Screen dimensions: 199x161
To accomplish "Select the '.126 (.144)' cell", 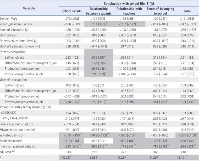I will coord(160,141).
